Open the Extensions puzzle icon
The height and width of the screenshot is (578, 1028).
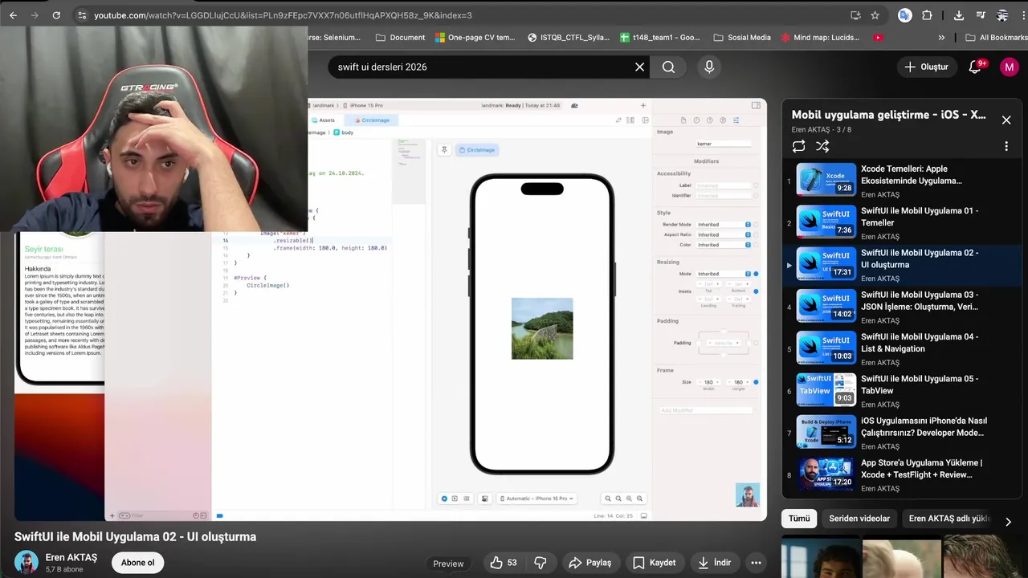point(927,15)
